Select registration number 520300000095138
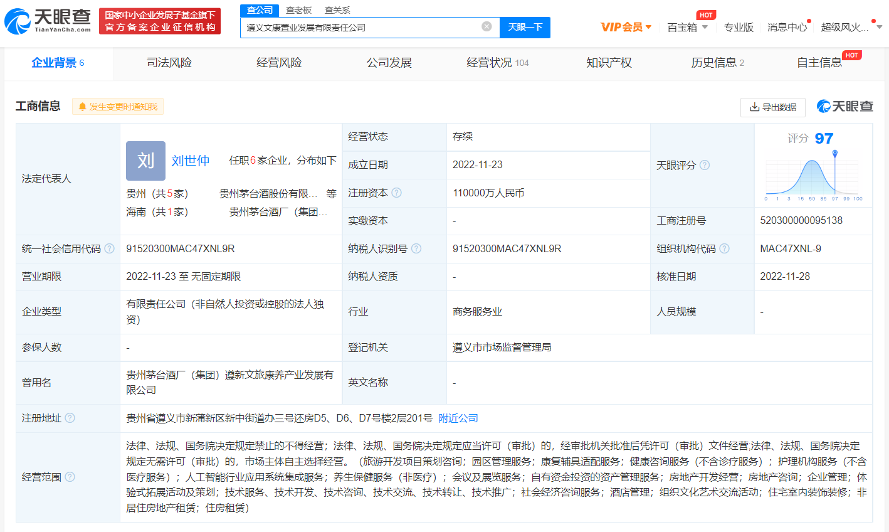 801,220
